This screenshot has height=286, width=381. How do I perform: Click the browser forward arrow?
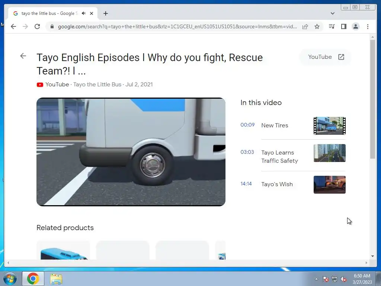click(x=25, y=26)
